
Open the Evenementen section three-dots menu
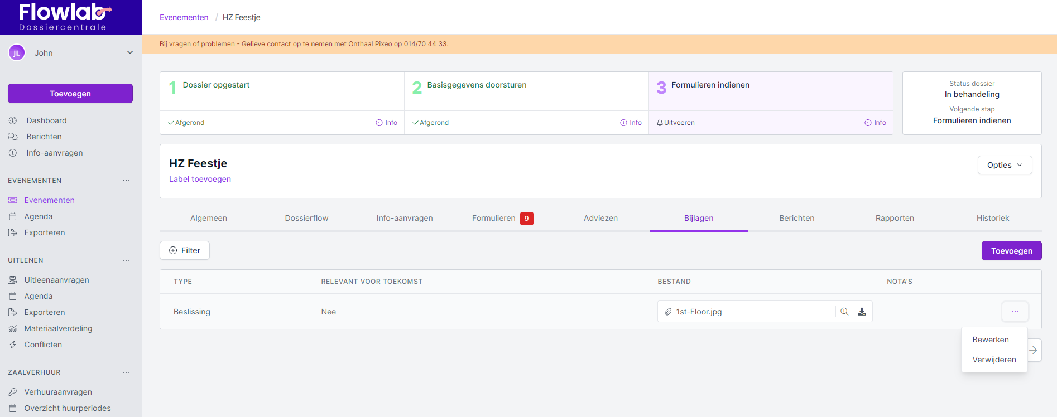click(126, 181)
